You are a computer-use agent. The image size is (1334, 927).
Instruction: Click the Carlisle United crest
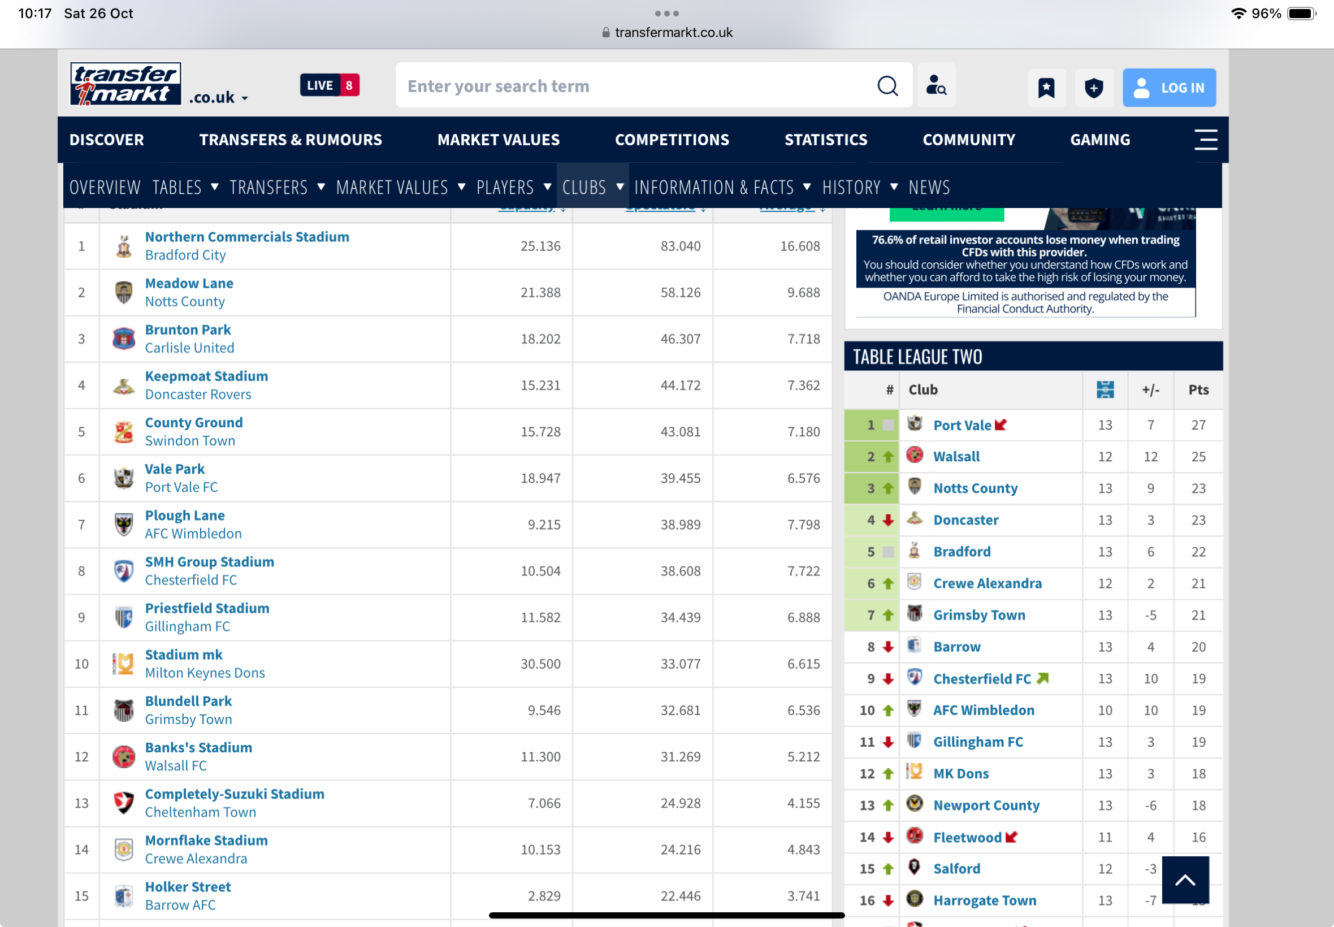[x=124, y=339]
